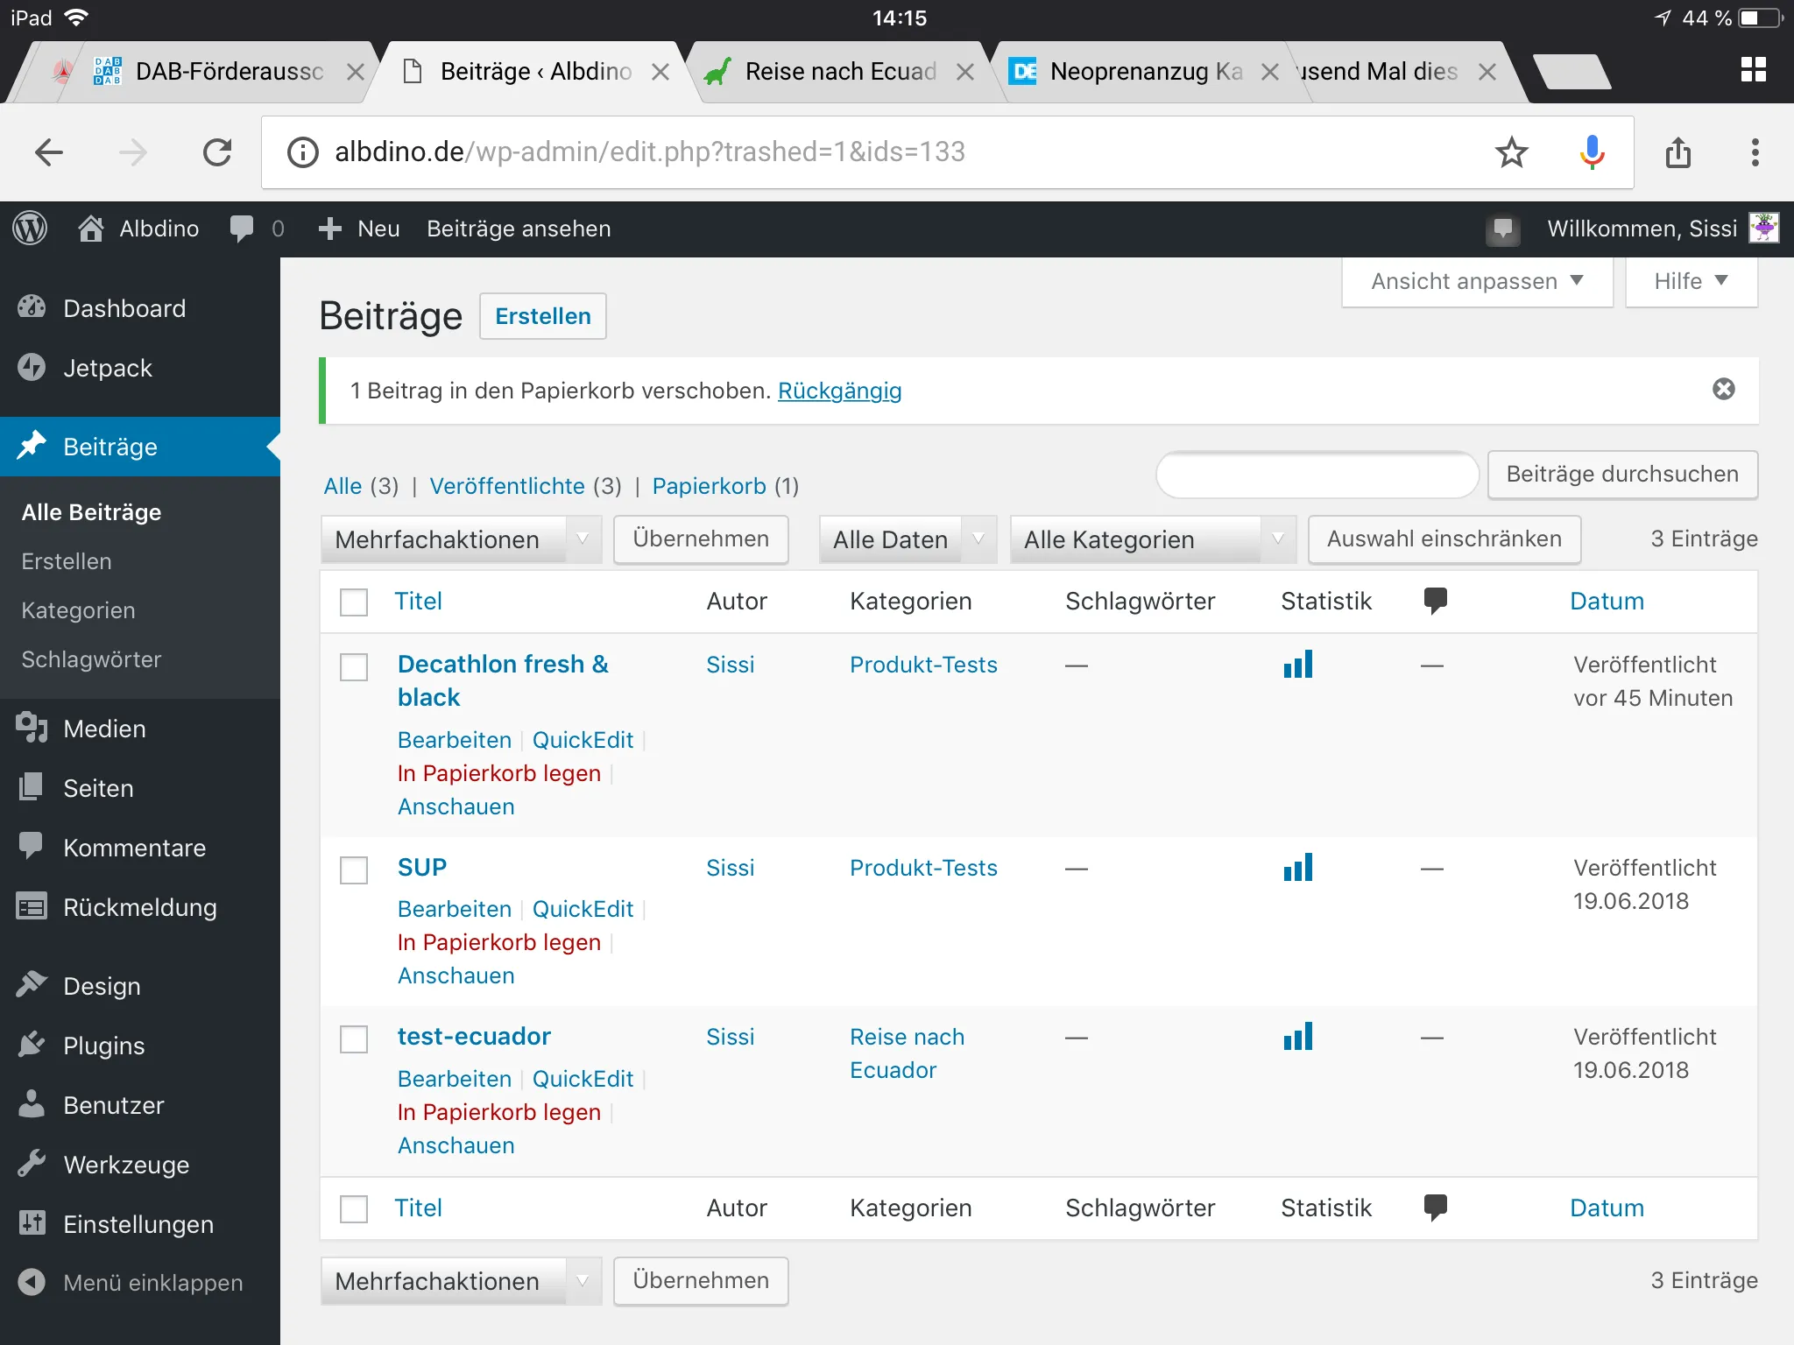Go back using the browser back arrow
The height and width of the screenshot is (1345, 1794).
49,152
